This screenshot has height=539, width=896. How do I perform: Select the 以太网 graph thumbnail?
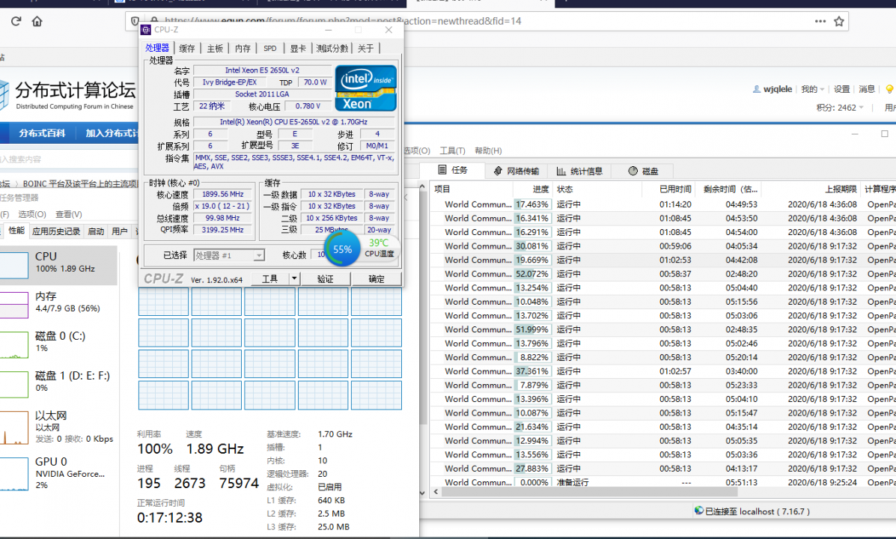point(13,427)
